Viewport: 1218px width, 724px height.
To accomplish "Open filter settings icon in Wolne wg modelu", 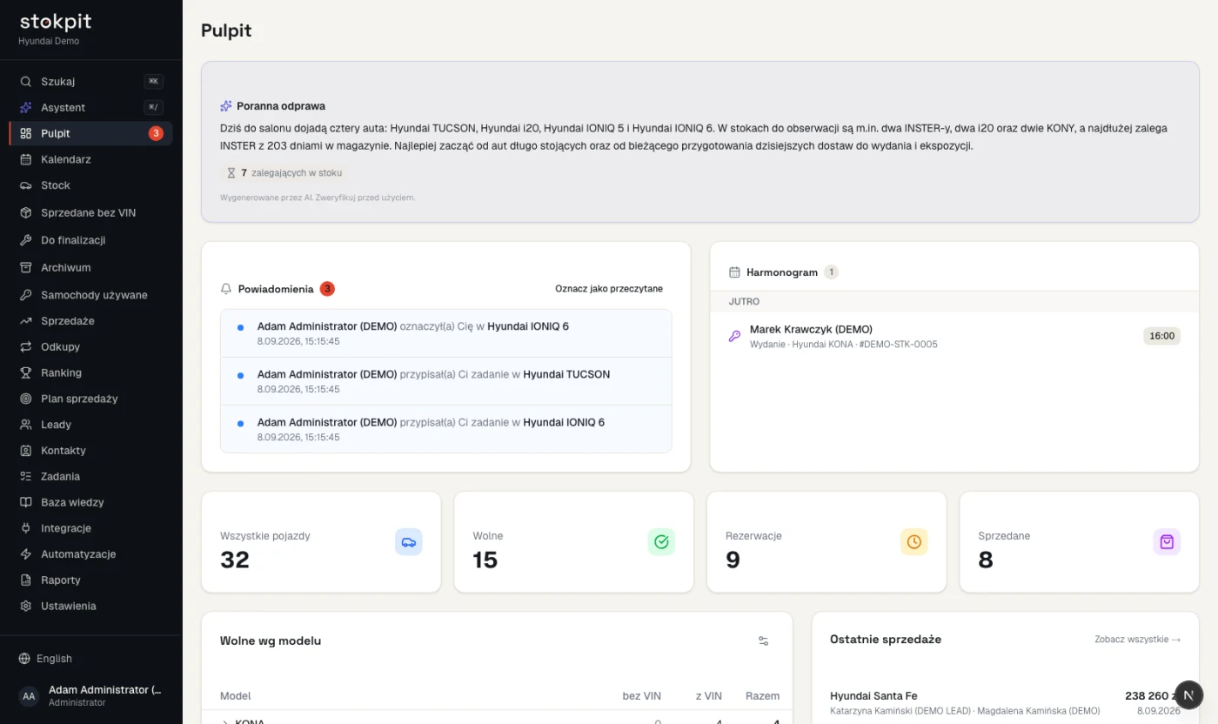I will point(763,641).
